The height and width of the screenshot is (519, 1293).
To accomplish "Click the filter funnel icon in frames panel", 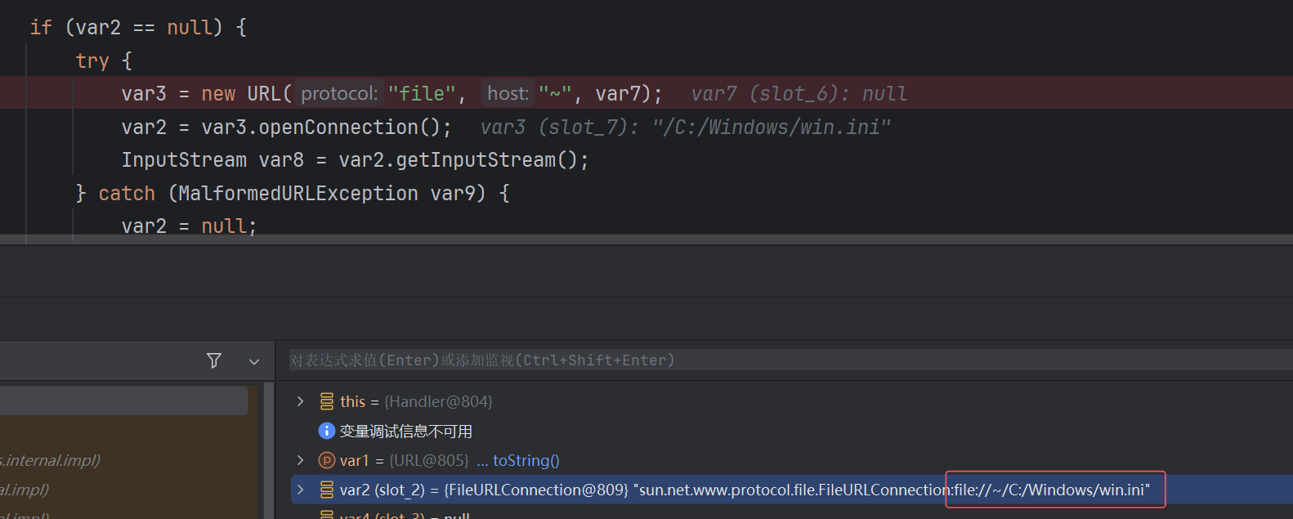I will coord(214,360).
